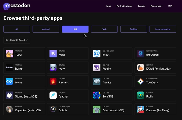The width and height of the screenshot is (182, 120).
Task: Expand the Resources menu
Action: click(x=156, y=6)
